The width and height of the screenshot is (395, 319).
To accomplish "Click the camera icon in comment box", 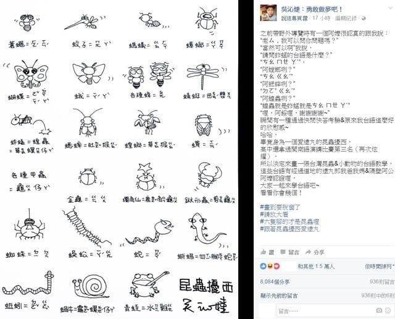I will pos(379,310).
